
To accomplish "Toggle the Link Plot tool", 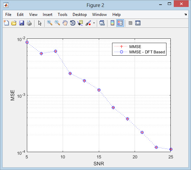I will [102, 23].
